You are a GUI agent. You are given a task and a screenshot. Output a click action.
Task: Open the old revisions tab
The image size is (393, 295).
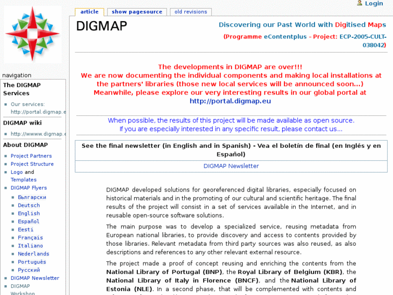click(191, 12)
